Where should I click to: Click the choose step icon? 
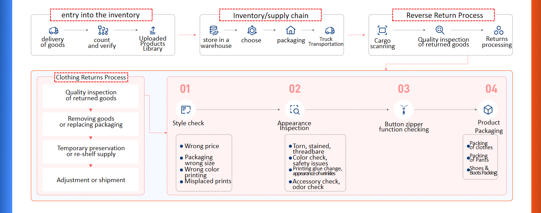(x=252, y=30)
